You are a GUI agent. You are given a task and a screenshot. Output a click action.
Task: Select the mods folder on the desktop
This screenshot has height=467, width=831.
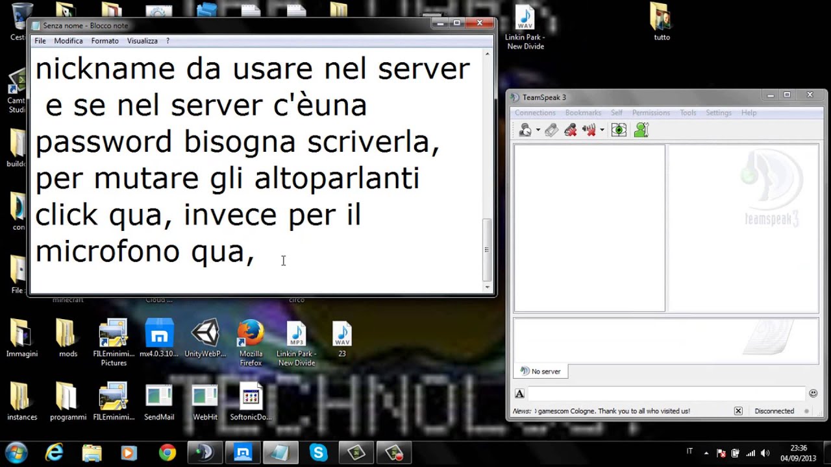(x=68, y=339)
